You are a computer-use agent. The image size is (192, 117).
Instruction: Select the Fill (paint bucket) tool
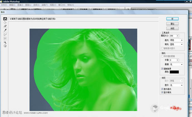click(x=5, y=22)
